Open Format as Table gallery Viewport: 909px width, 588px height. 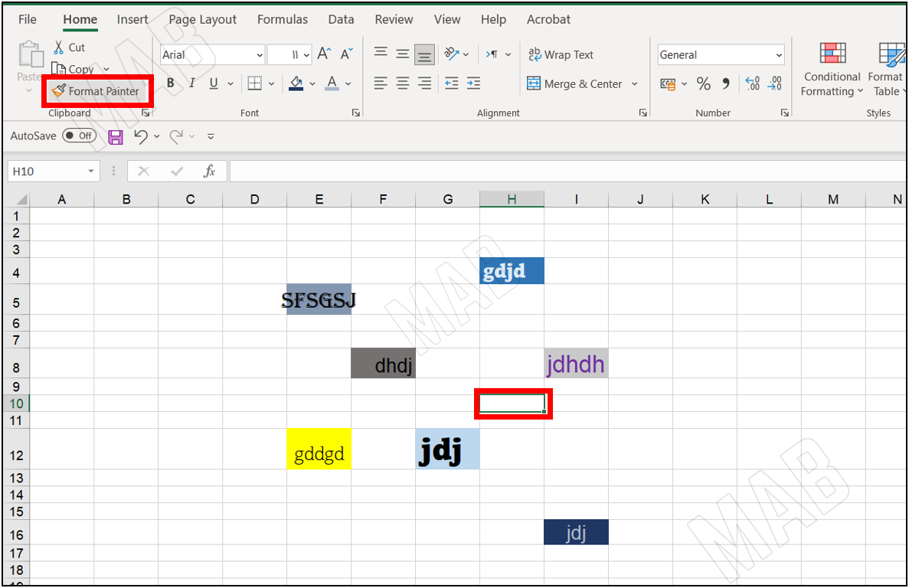pos(887,70)
